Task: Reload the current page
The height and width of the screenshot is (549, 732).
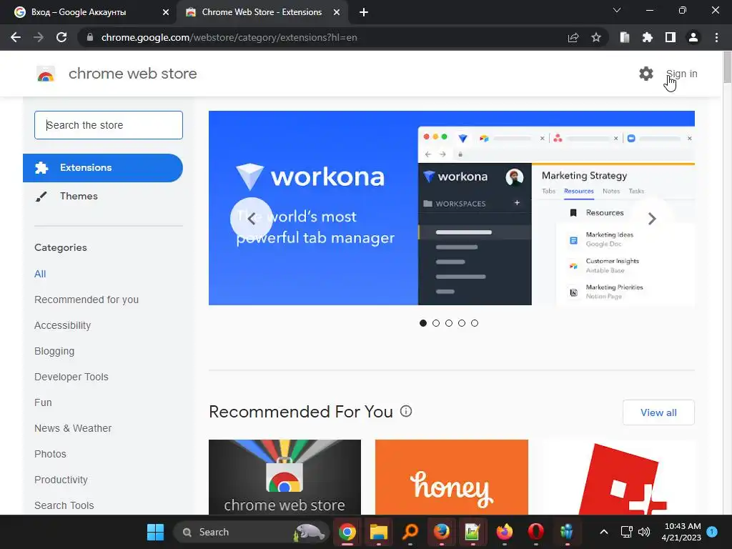Action: tap(61, 37)
